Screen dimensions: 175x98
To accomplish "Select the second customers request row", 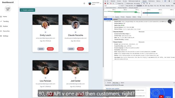I will click(108, 21).
